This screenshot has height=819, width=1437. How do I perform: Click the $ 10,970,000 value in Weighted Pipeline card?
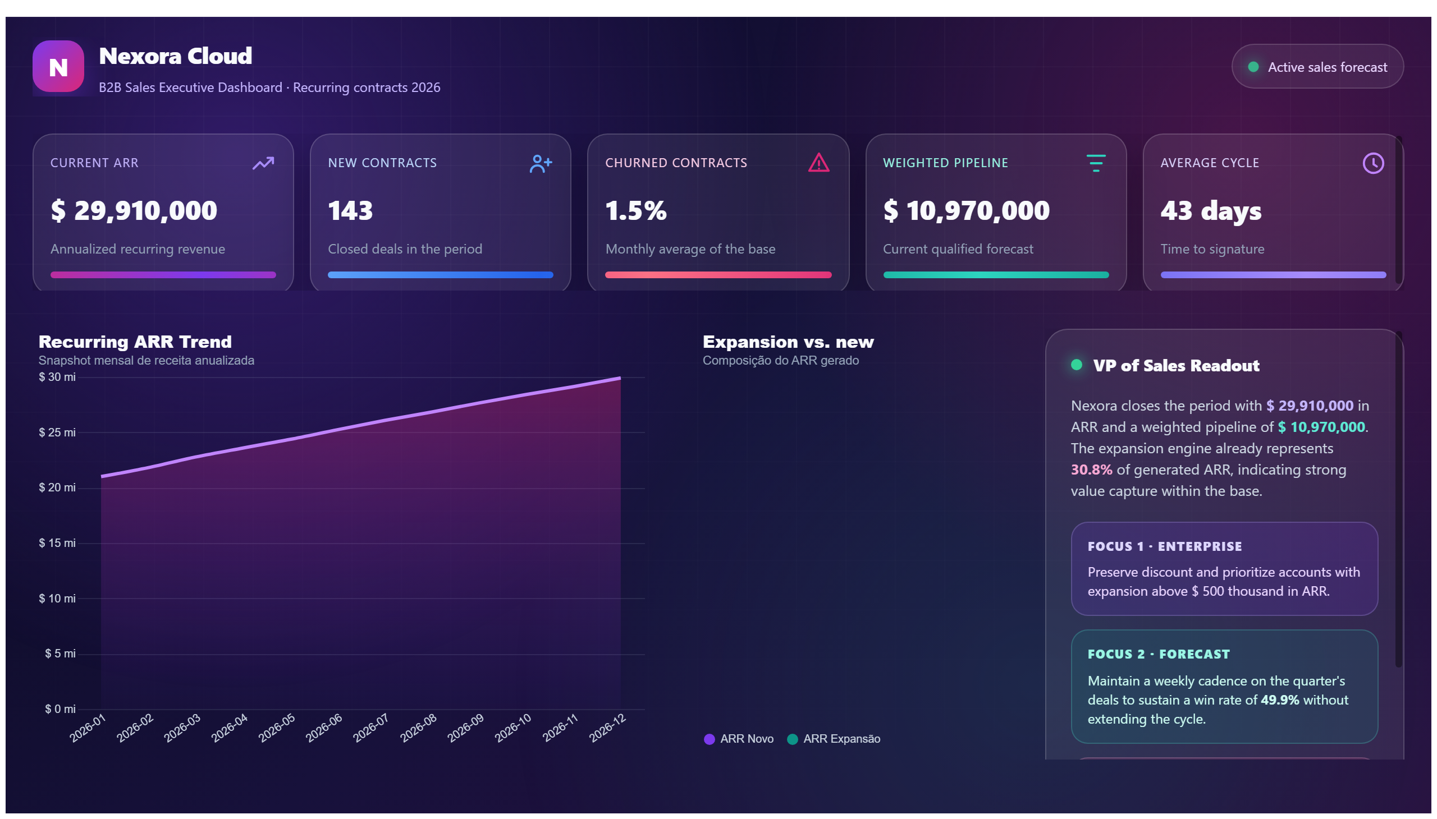click(967, 210)
